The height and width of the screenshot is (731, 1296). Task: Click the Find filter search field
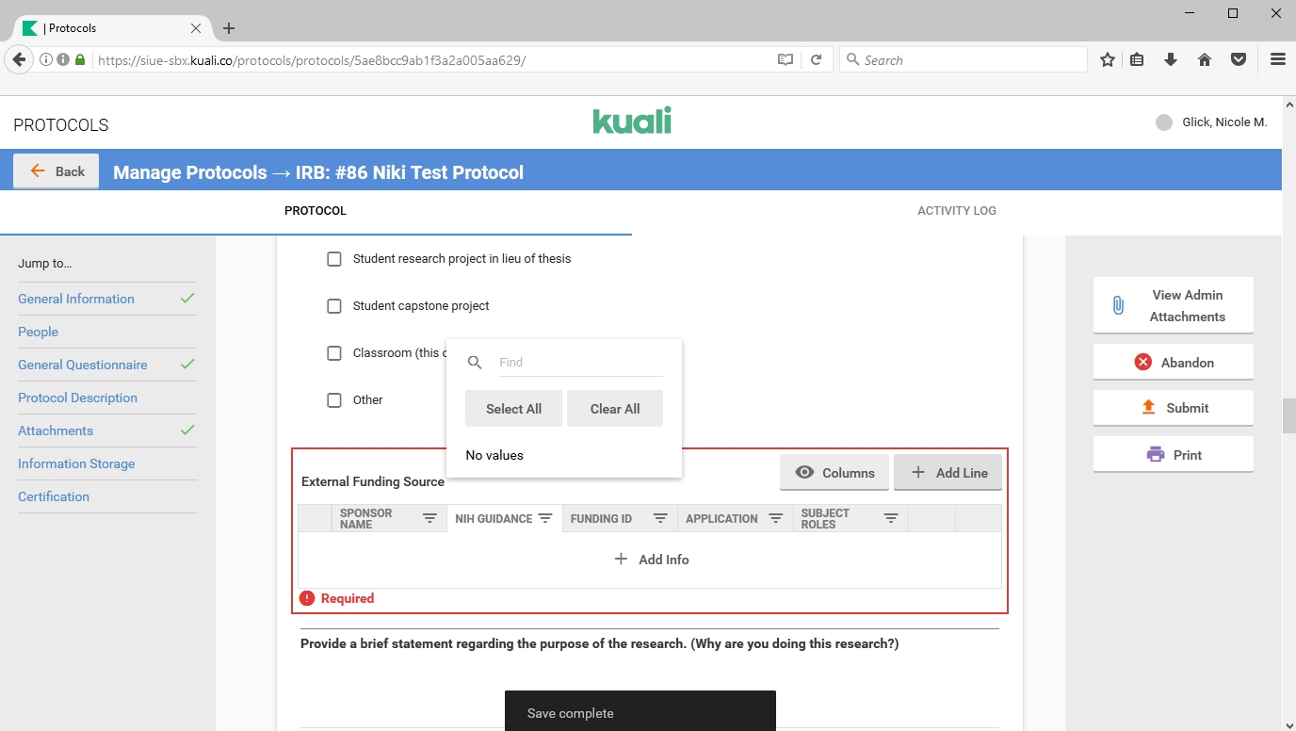coord(579,362)
